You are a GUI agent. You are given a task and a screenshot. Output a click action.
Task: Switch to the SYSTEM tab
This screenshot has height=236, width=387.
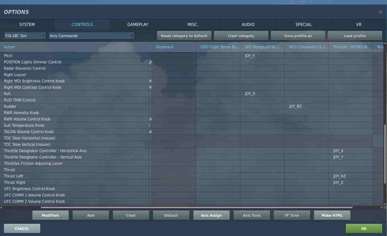pos(27,25)
